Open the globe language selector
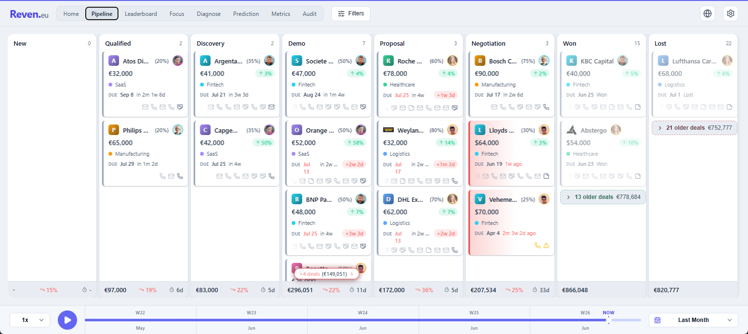 (x=707, y=13)
